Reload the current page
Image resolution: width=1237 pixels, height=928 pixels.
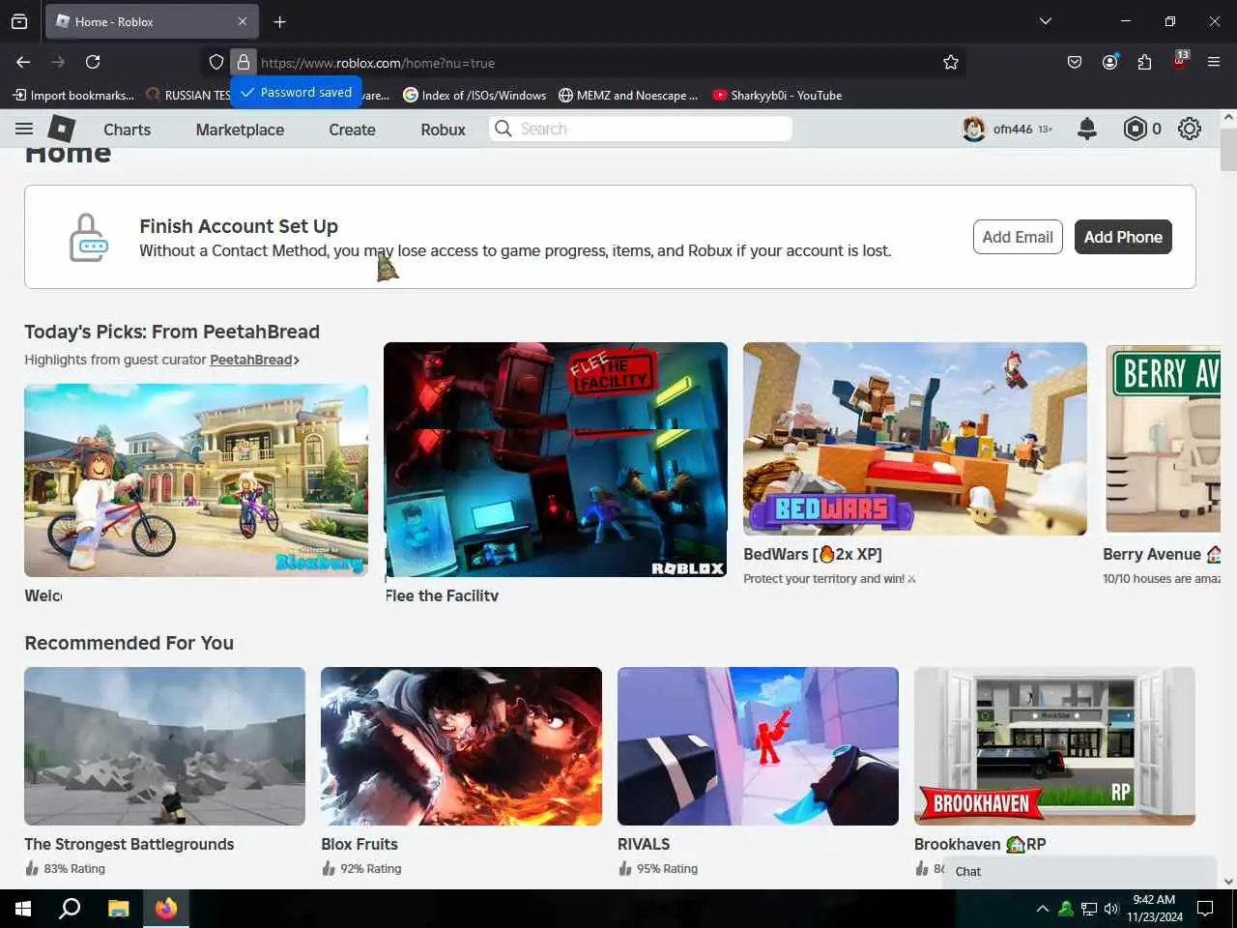tap(93, 62)
